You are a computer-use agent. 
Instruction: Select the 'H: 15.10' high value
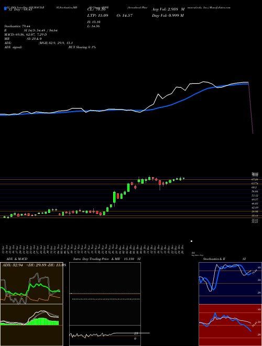tap(94, 22)
